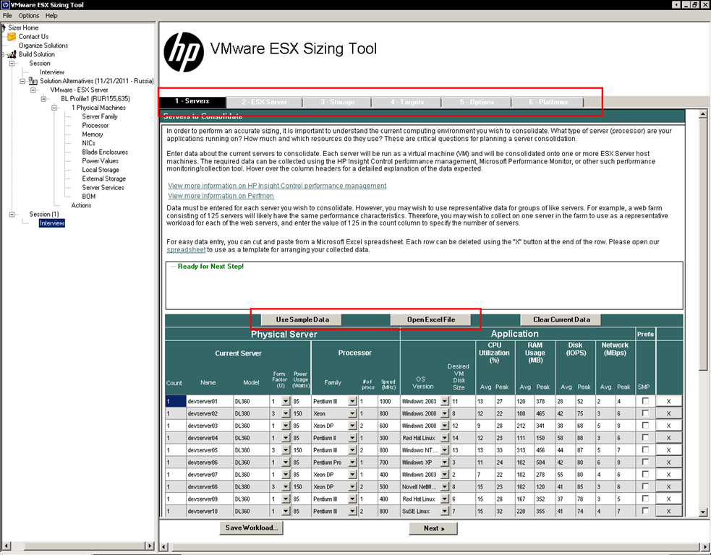Click the left pane horizontal scrollbar track
This screenshot has height=555, width=711.
(77, 546)
